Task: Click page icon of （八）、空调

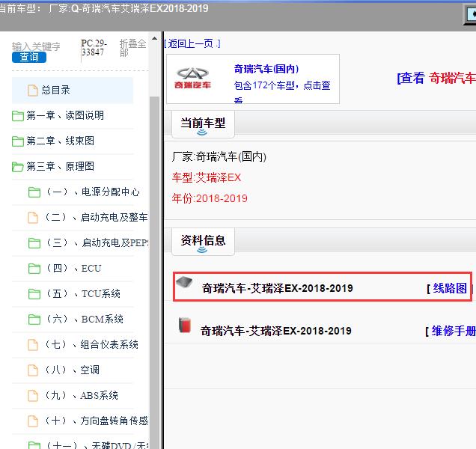Action: 33,370
